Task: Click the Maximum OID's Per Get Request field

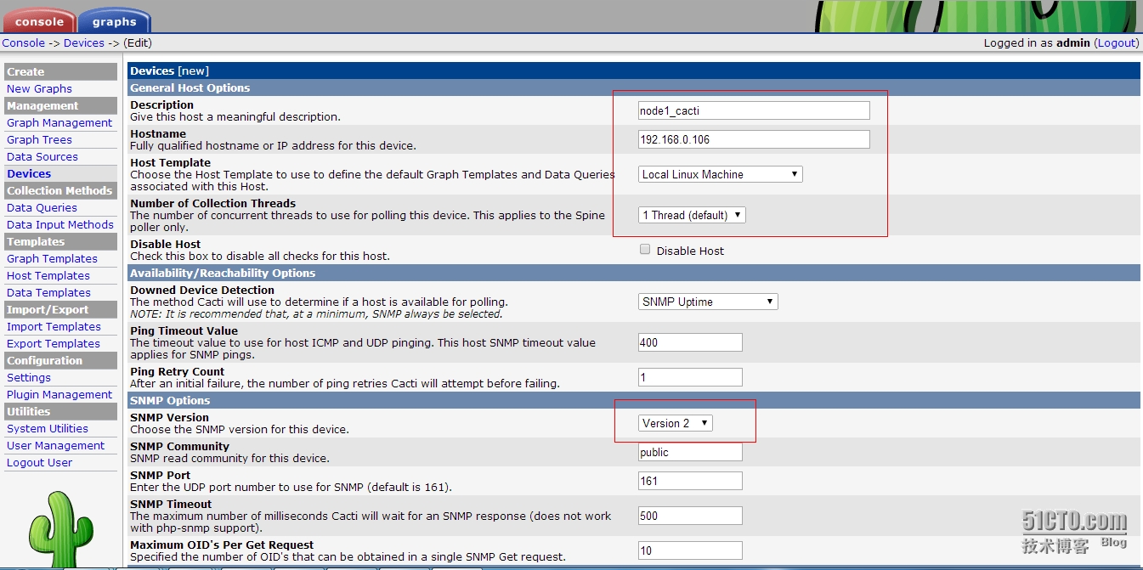Action: pos(690,550)
